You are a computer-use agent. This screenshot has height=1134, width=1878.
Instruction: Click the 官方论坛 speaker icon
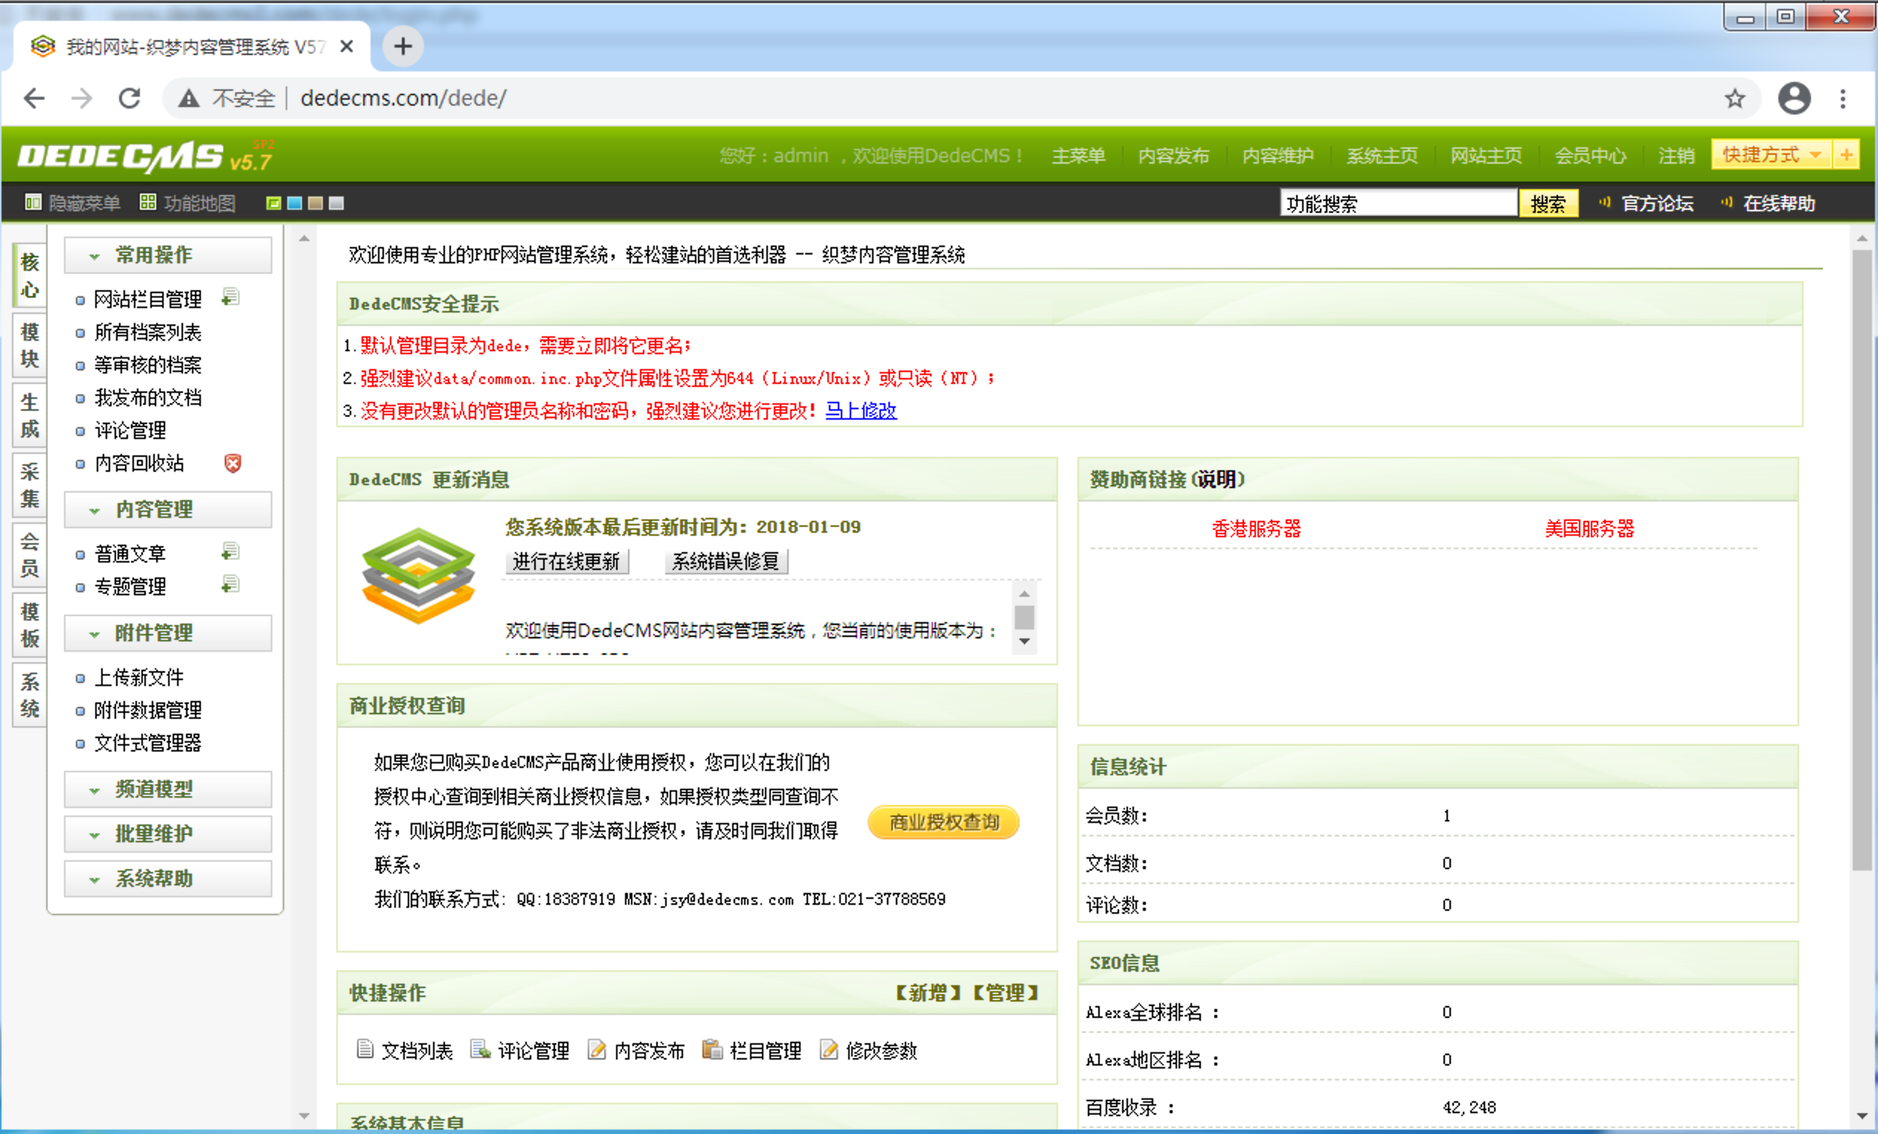coord(1603,202)
